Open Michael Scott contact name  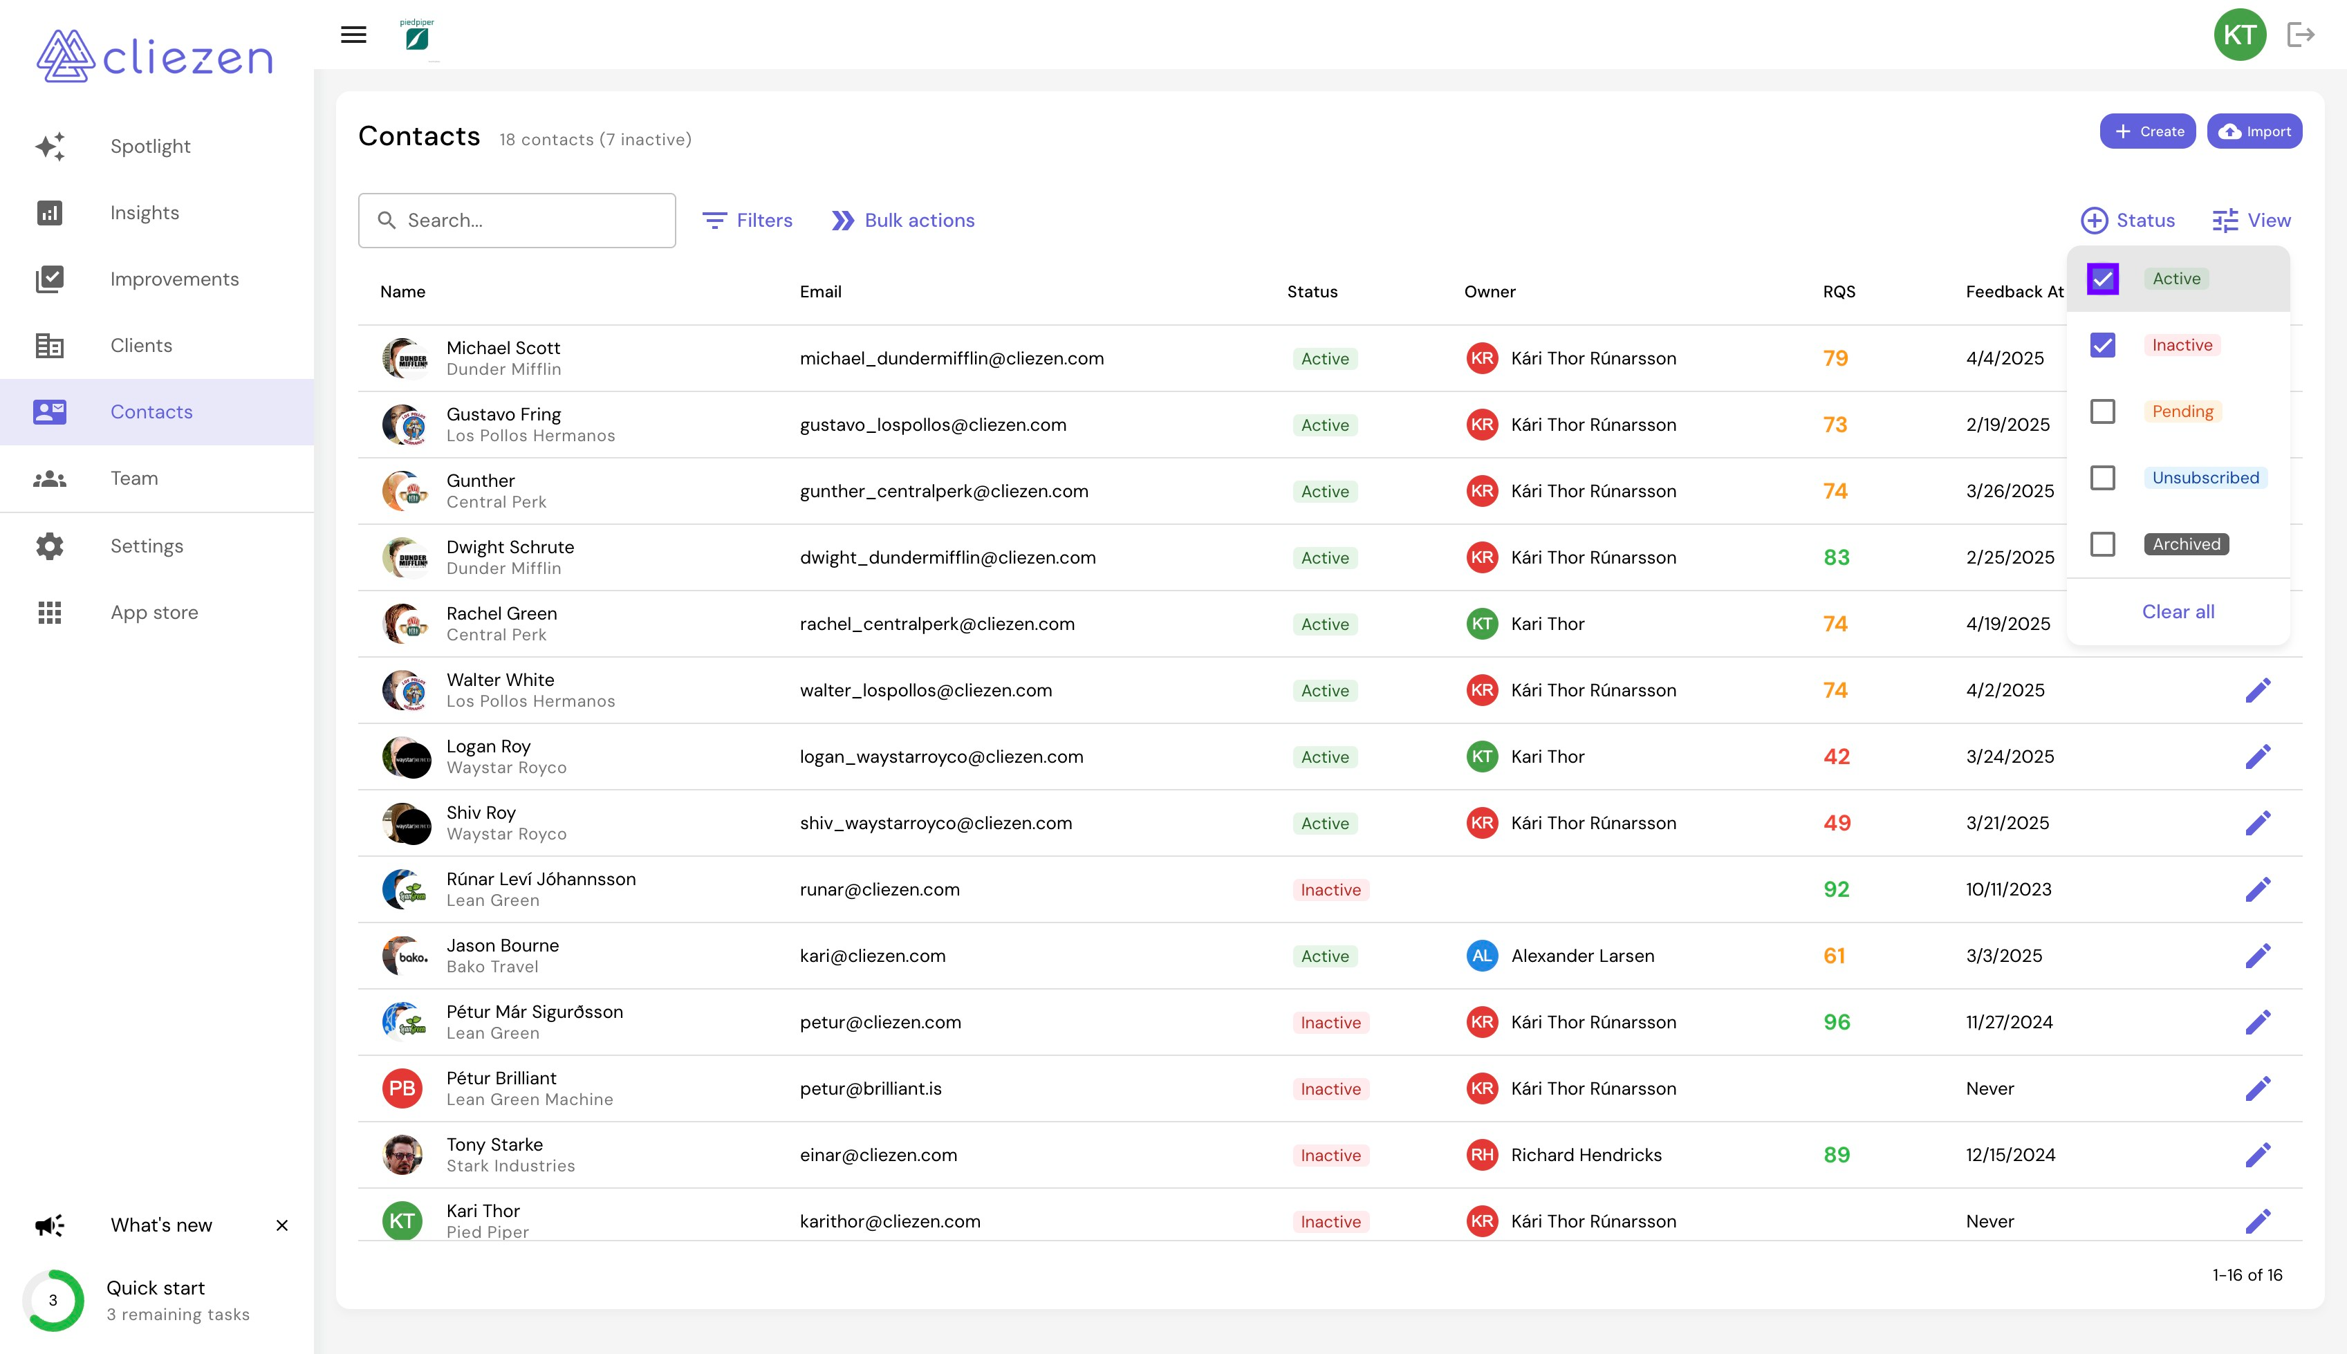coord(503,348)
